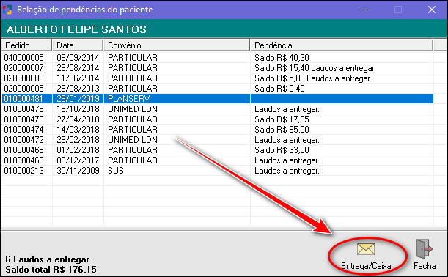The image size is (448, 277).
Task: Click the PLANSERV convênio cell
Action: (128, 99)
